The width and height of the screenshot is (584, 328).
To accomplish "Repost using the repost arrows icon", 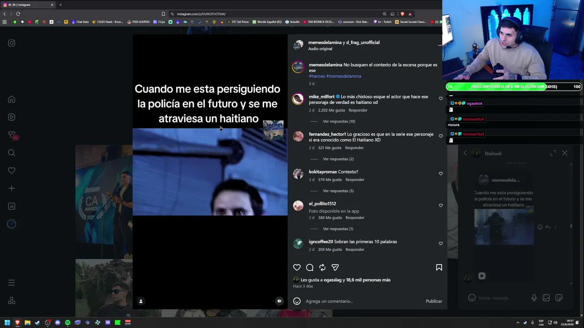I will coord(323,267).
